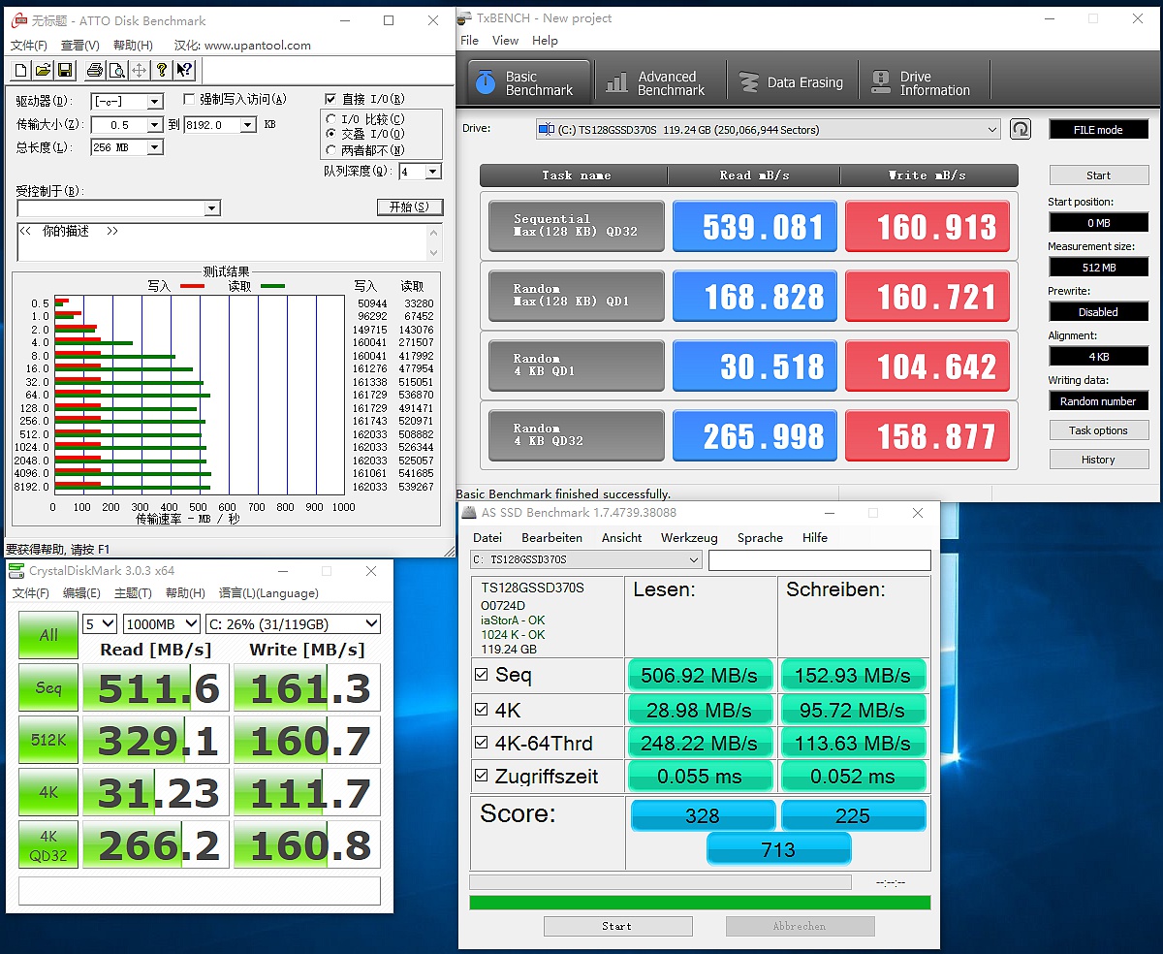1163x954 pixels.
Task: Select the I/O Comparison radio option in ATTO
Action: click(x=331, y=118)
